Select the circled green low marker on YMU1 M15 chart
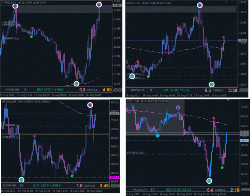This screenshot has height=196, width=250. point(76,84)
